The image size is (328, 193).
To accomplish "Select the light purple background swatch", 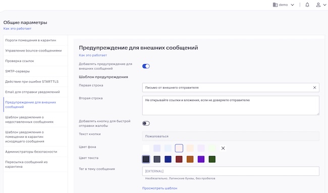I will [x=201, y=148].
